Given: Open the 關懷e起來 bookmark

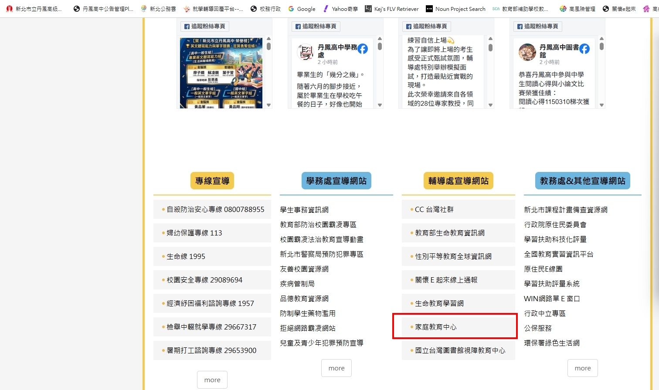Looking at the screenshot, I should pyautogui.click(x=619, y=9).
